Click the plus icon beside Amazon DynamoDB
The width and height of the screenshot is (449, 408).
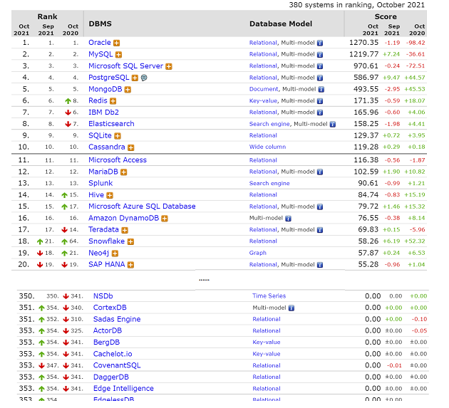[x=165, y=219]
